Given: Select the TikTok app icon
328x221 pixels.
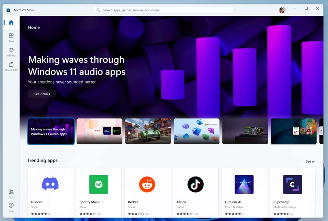Looking at the screenshot, I should (x=195, y=184).
